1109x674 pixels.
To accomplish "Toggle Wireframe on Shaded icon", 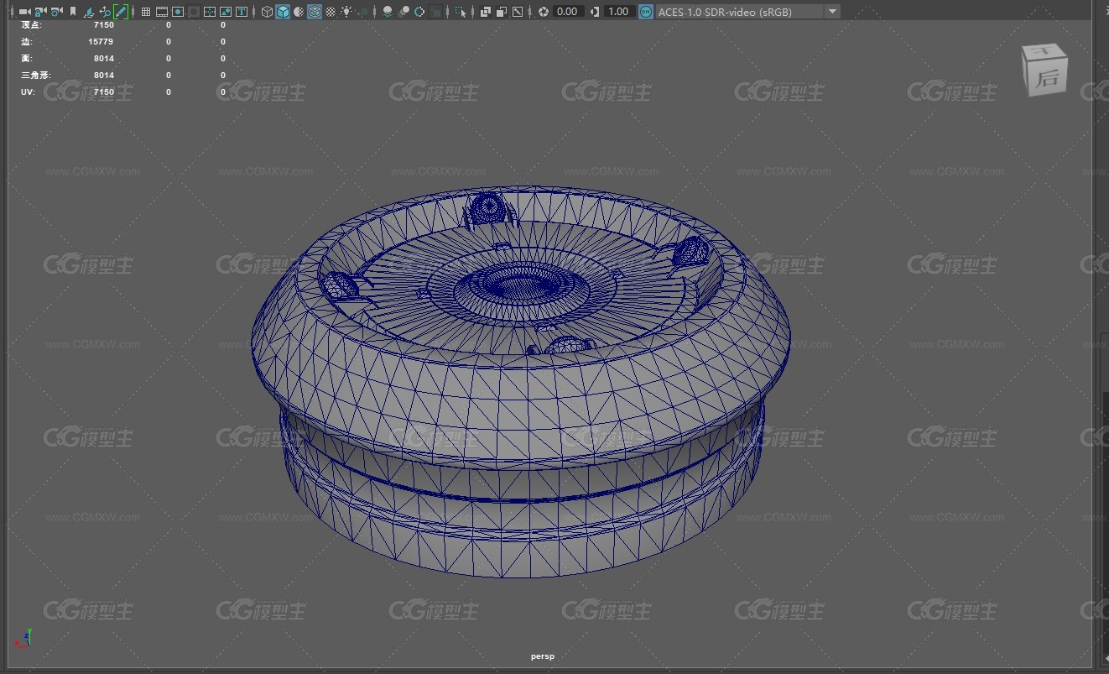I will 315,12.
